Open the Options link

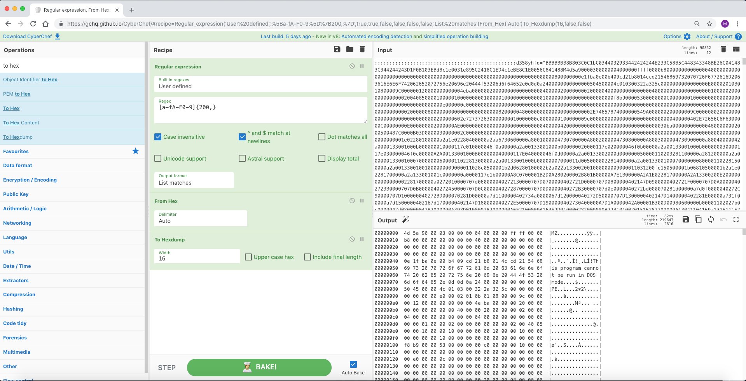click(x=672, y=37)
